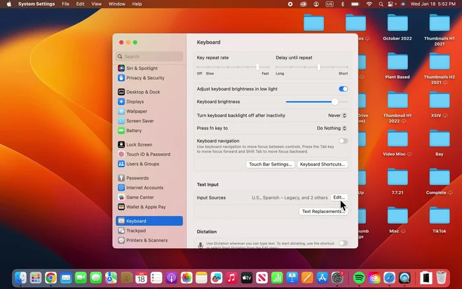Viewport: 462px width, 289px height.
Task: Click Edit button for Input Sources
Action: coord(339,197)
